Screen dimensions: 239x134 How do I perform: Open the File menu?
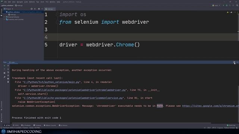pyautogui.click(x=6, y=2)
